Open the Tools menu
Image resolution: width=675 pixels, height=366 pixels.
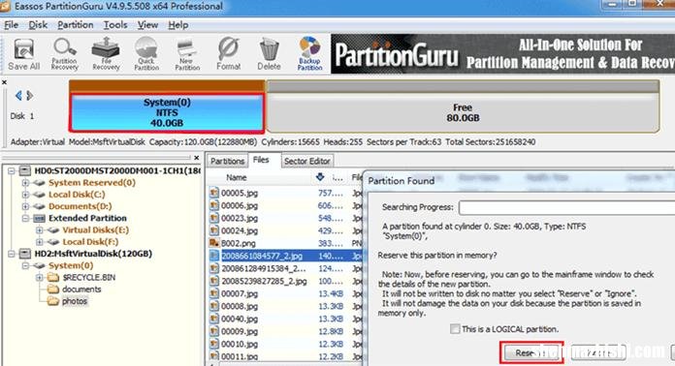click(x=115, y=25)
